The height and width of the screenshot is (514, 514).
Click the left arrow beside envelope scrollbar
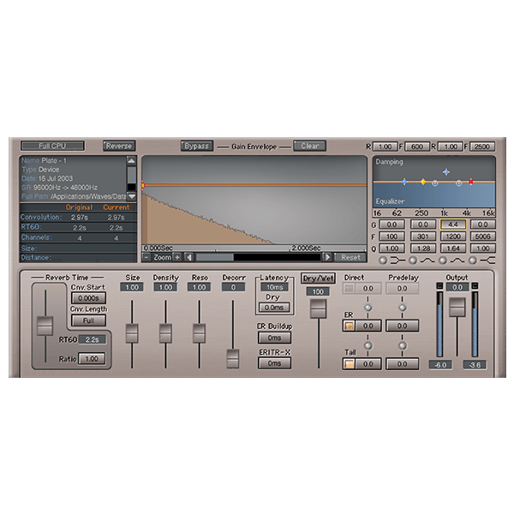pos(189,258)
